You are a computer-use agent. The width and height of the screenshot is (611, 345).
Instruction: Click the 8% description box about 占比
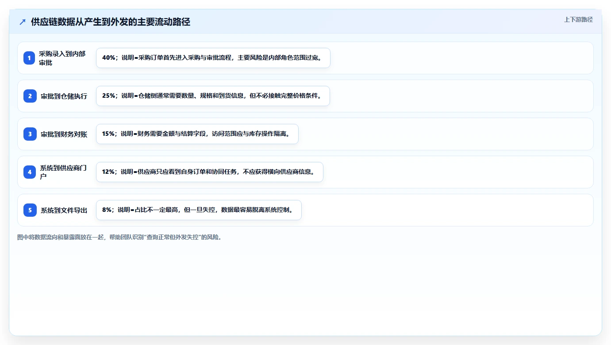199,210
